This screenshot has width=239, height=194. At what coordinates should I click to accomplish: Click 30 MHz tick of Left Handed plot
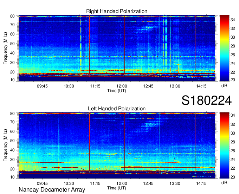12,160
